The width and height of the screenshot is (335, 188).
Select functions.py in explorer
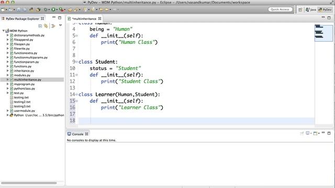click(x=23, y=66)
